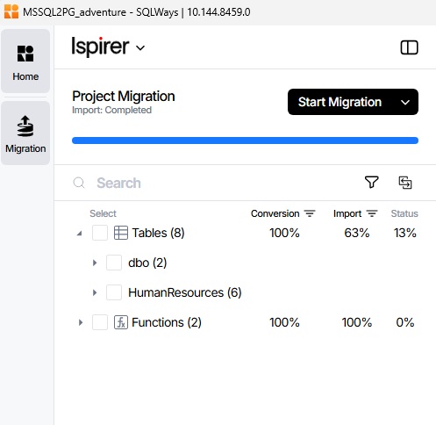Viewport: 436px width, 425px height.
Task: Click the Start Migration button
Action: [x=340, y=102]
